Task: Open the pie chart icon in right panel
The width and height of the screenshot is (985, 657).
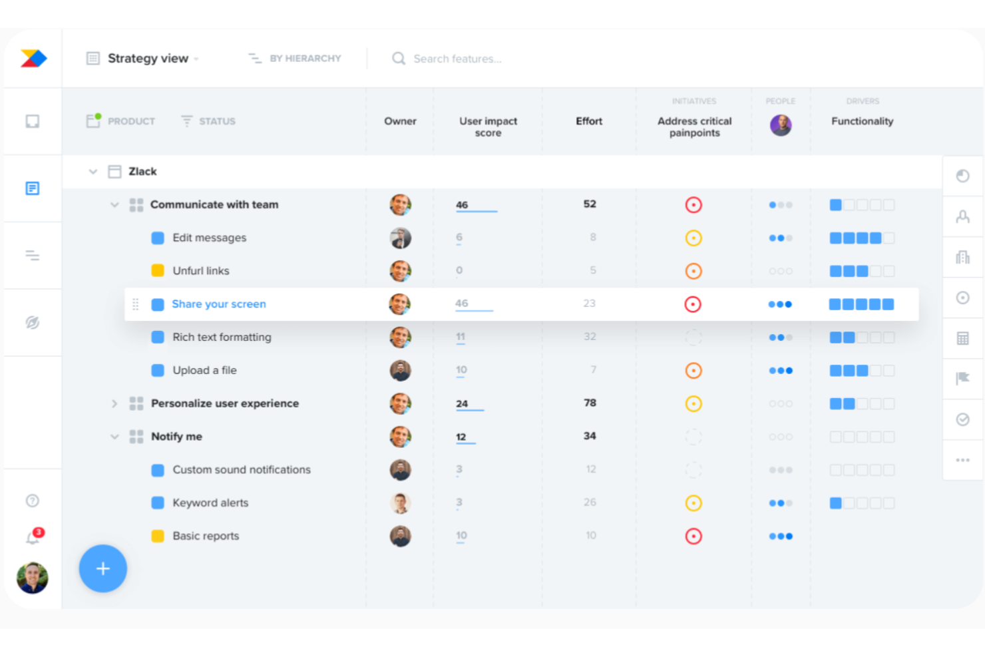Action: (962, 176)
